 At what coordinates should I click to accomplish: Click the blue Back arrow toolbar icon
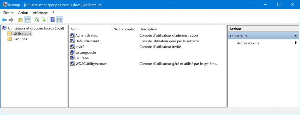point(4,20)
